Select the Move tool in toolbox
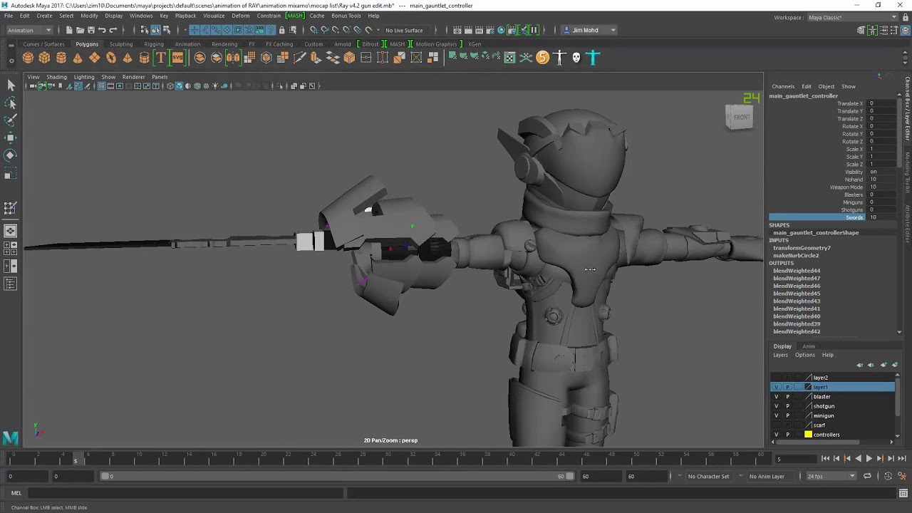 (11, 138)
